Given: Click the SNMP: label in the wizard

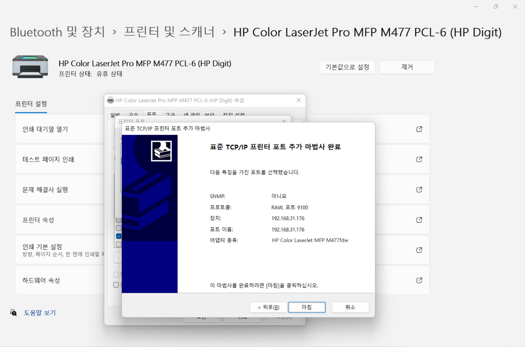Looking at the screenshot, I should pyautogui.click(x=218, y=196).
